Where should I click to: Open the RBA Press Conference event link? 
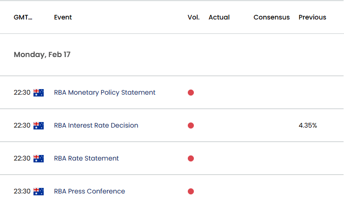tap(90, 191)
